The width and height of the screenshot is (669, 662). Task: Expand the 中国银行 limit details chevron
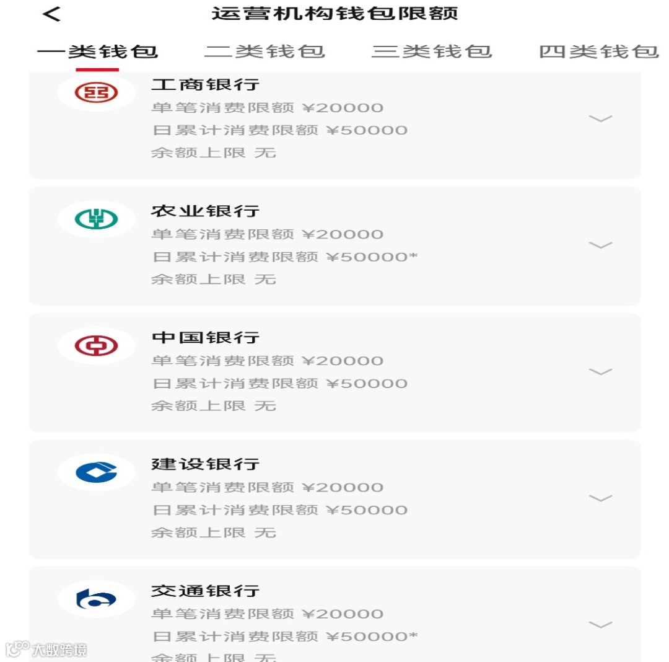coord(600,371)
